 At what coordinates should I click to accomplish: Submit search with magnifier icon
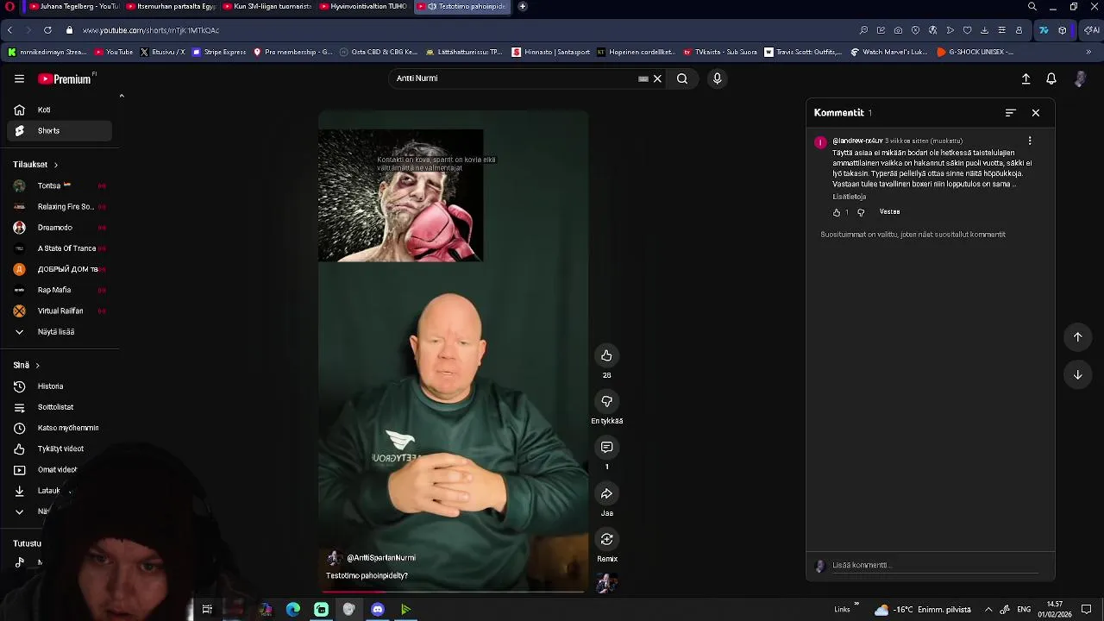[x=682, y=78]
